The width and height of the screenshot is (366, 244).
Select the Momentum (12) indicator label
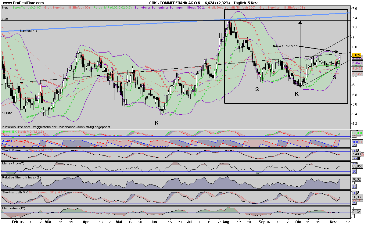coord(13,208)
